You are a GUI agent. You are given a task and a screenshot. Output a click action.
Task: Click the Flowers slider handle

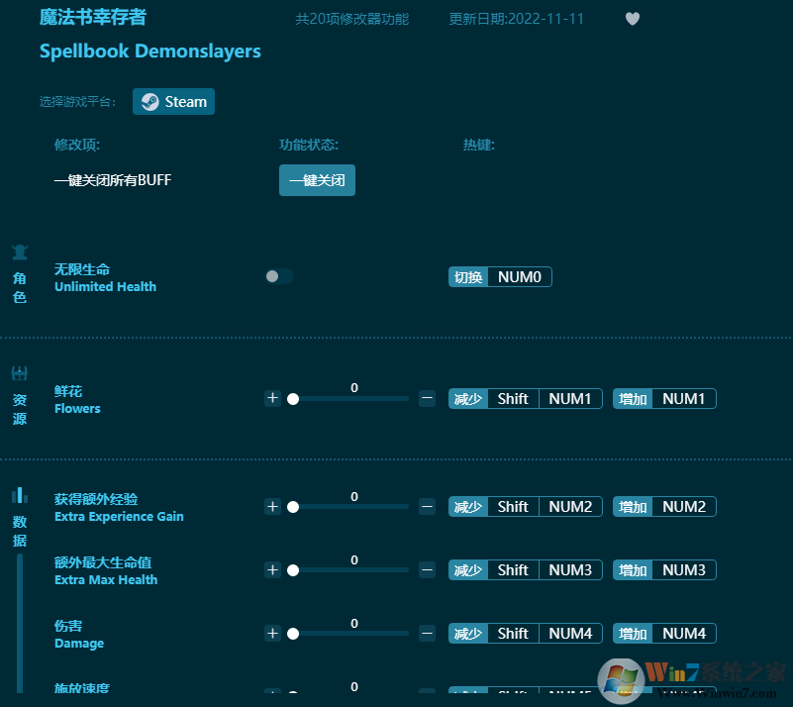click(293, 398)
